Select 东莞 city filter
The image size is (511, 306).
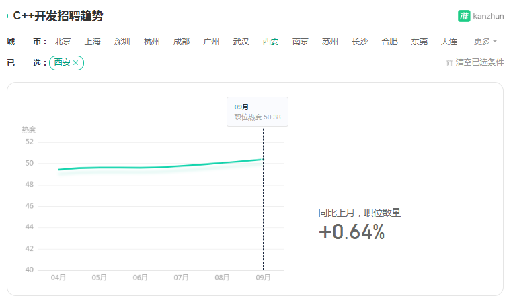(419, 42)
